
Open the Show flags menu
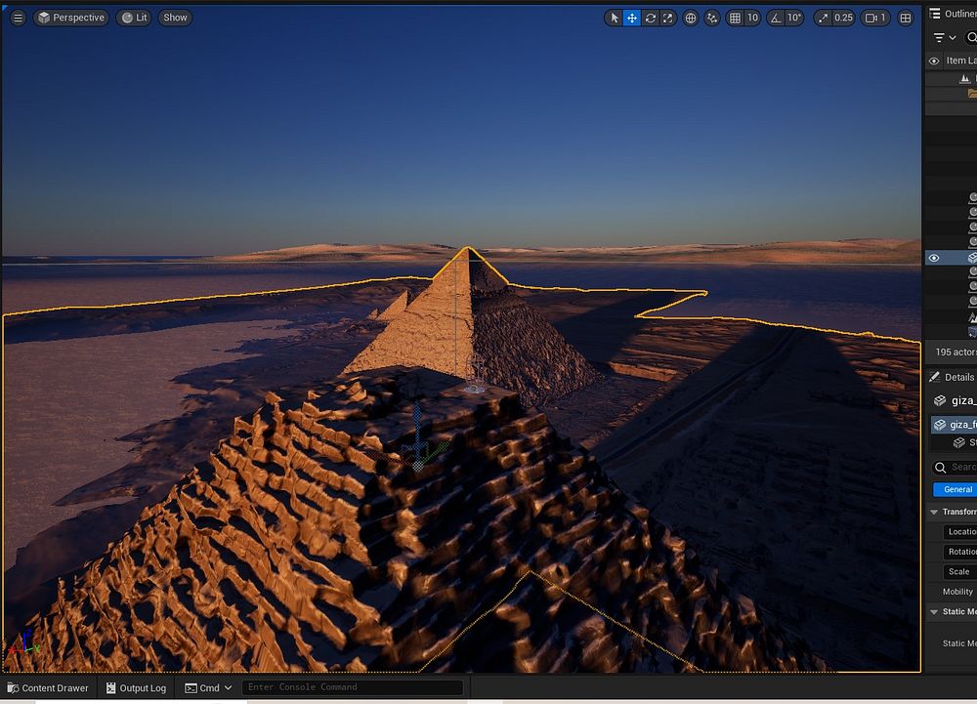point(175,18)
